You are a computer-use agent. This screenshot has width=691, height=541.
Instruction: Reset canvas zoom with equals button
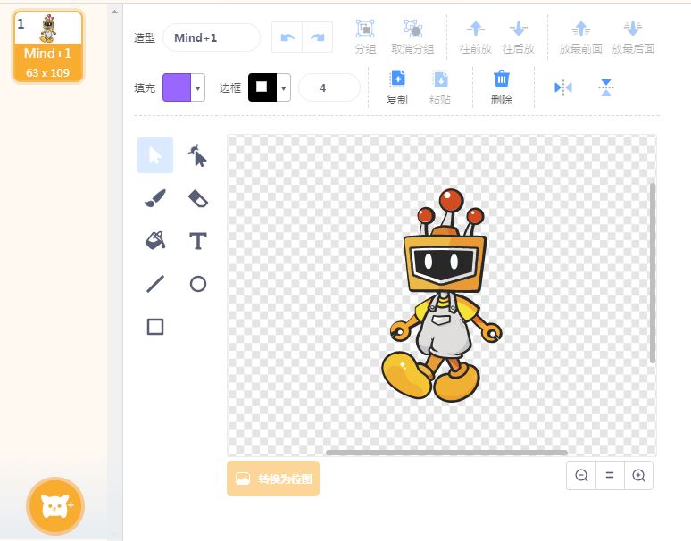[x=610, y=475]
